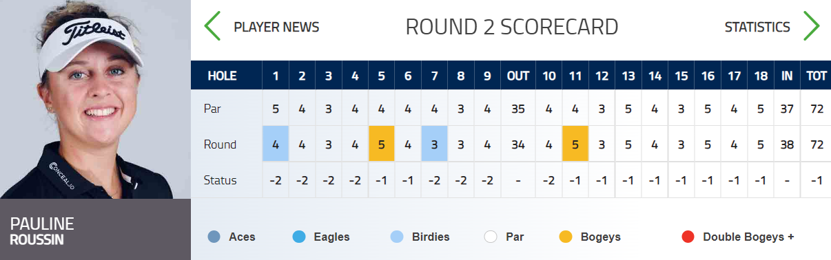Click Pauline Roussin's player photo
Image resolution: width=831 pixels, height=260 pixels.
click(x=95, y=100)
